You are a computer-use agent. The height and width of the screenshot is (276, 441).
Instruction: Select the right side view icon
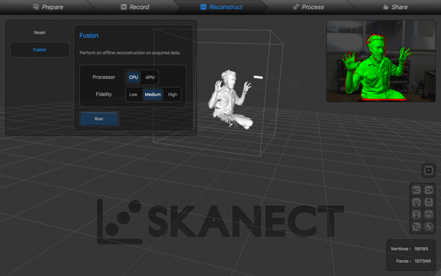pos(428,190)
